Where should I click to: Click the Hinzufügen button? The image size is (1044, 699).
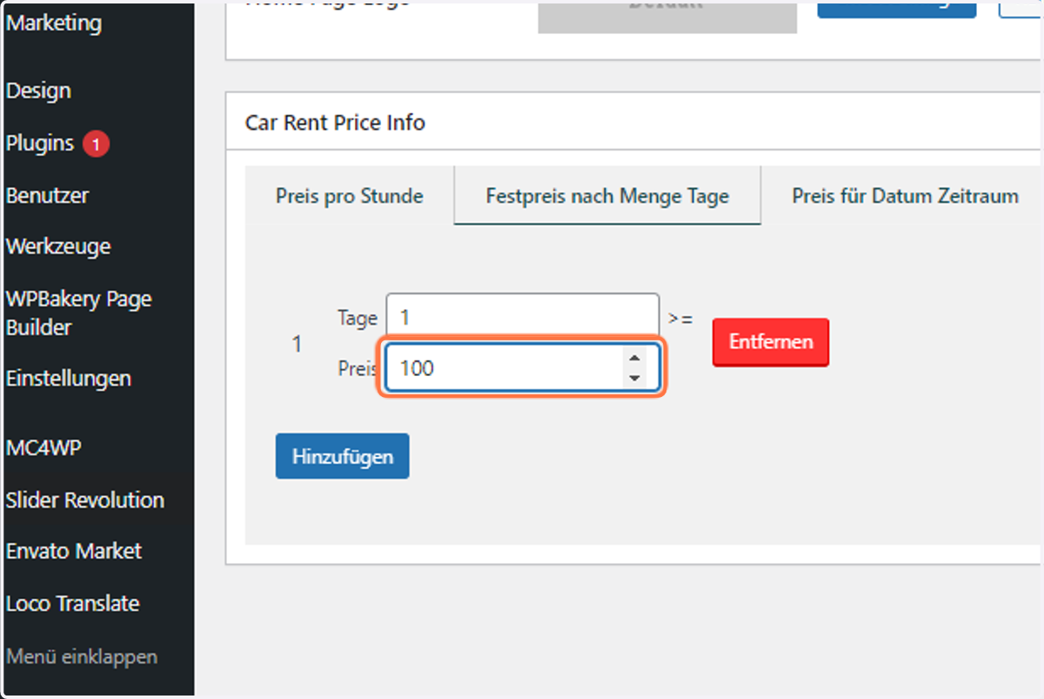point(343,456)
